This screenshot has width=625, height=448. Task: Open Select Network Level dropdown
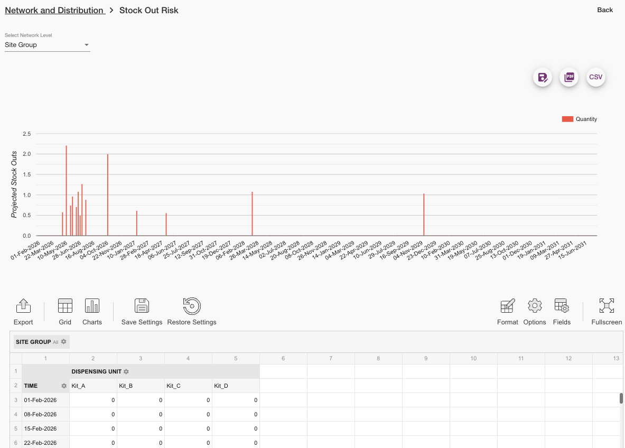48,45
